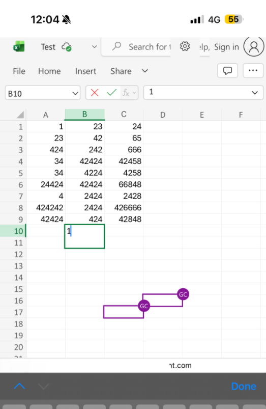Viewport: 266px width, 409px height.
Task: Expand the file name dropdown chevron
Action: click(x=94, y=47)
